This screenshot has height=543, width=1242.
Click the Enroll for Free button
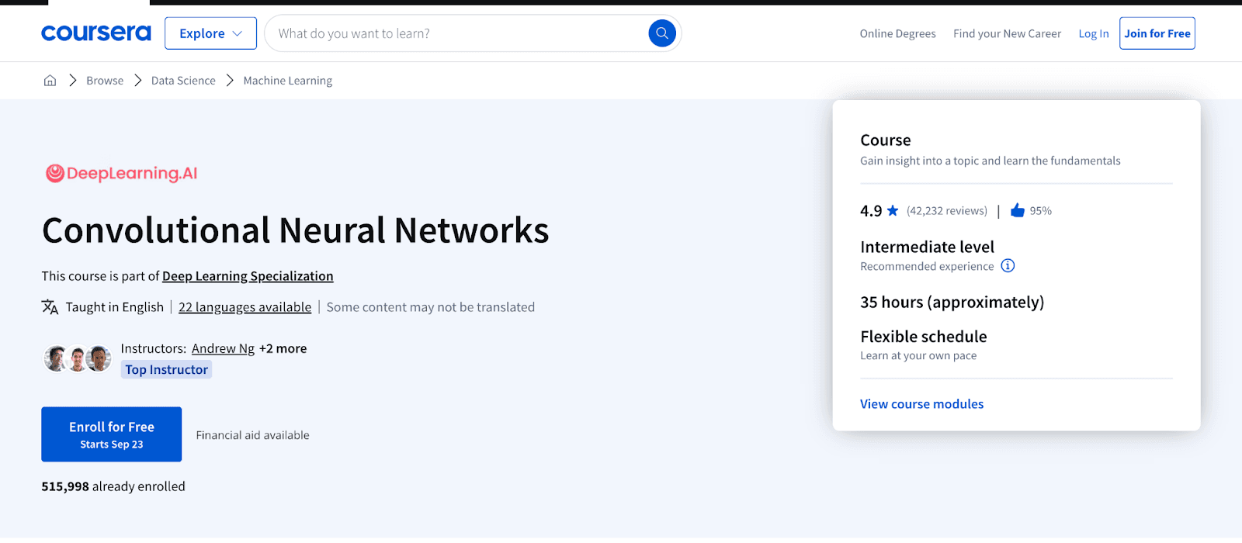click(112, 434)
